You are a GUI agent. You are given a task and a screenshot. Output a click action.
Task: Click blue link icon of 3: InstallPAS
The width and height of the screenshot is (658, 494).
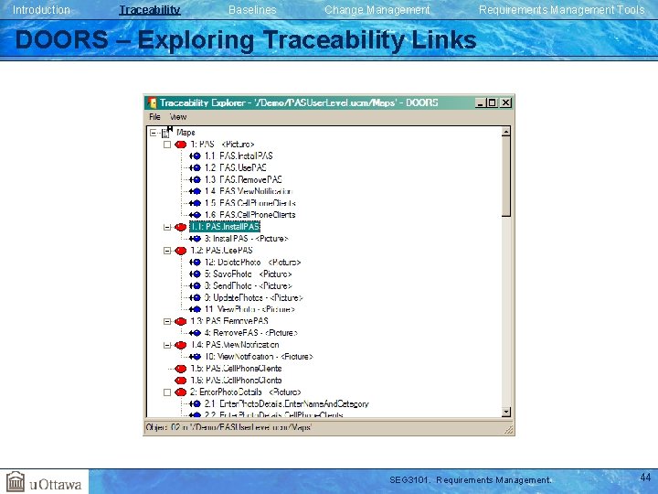click(x=196, y=239)
